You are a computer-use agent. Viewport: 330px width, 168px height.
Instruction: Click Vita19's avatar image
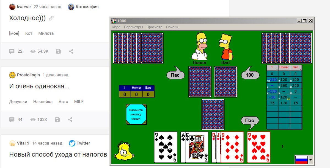[x=12, y=143]
